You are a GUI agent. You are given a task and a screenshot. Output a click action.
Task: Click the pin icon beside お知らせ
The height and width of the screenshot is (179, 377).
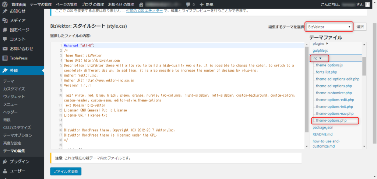click(x=5, y=11)
